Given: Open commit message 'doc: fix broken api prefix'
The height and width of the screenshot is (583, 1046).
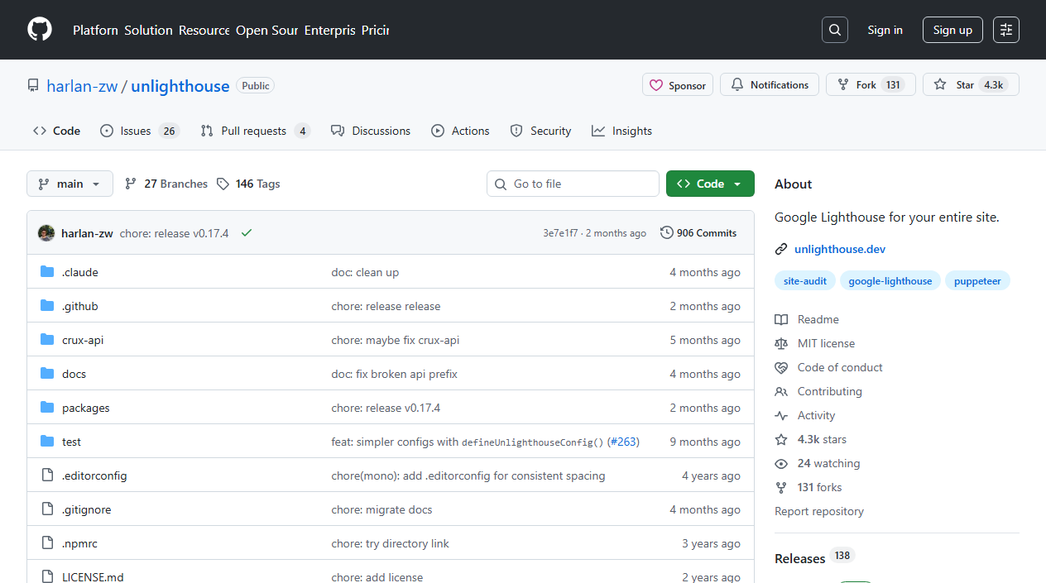Looking at the screenshot, I should [x=395, y=374].
